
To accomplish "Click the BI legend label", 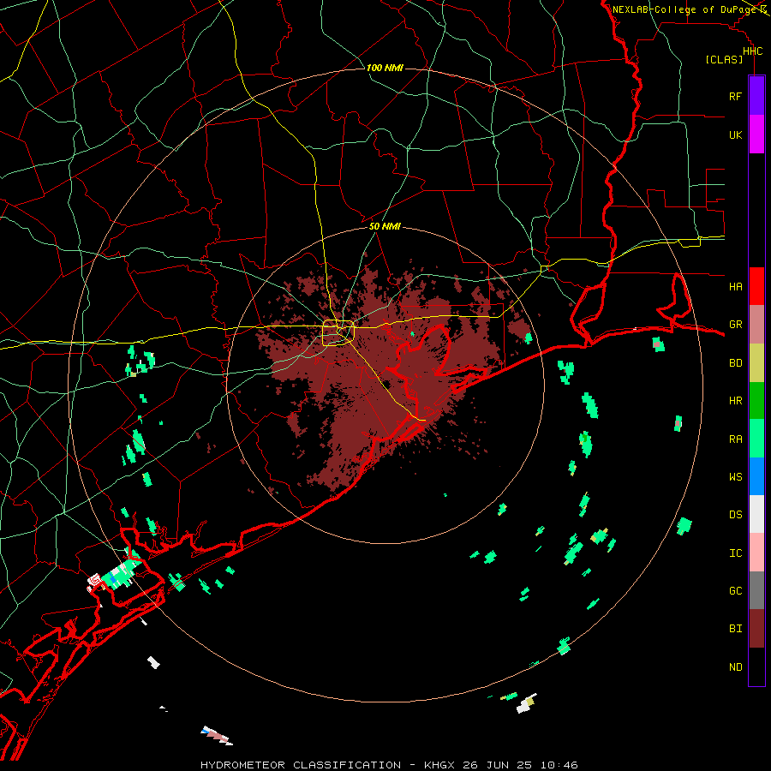I will 735,629.
